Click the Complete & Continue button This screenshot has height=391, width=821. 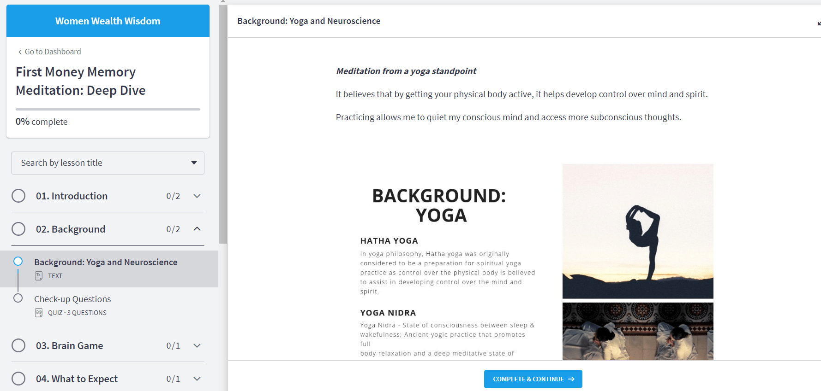[533, 379]
